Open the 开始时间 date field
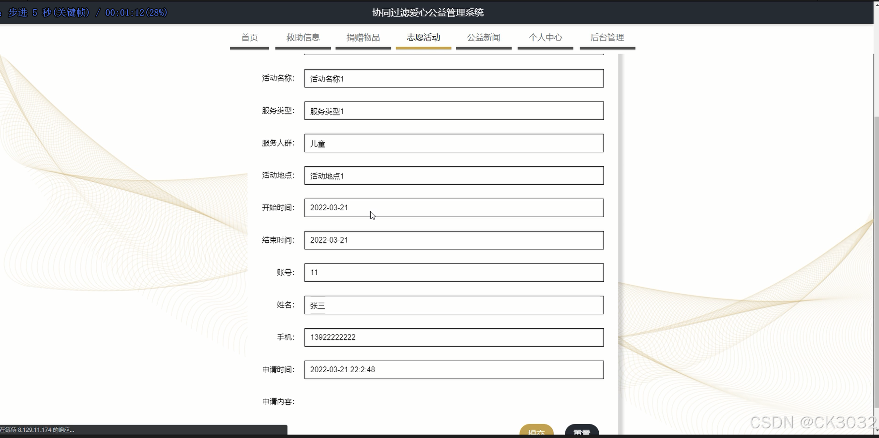 click(454, 207)
